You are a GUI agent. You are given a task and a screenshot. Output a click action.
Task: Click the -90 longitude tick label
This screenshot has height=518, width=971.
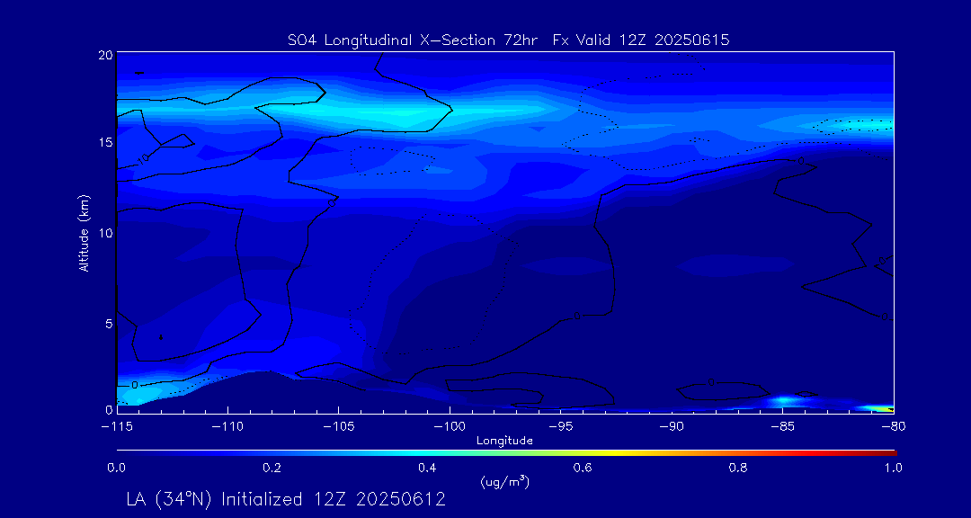click(672, 426)
